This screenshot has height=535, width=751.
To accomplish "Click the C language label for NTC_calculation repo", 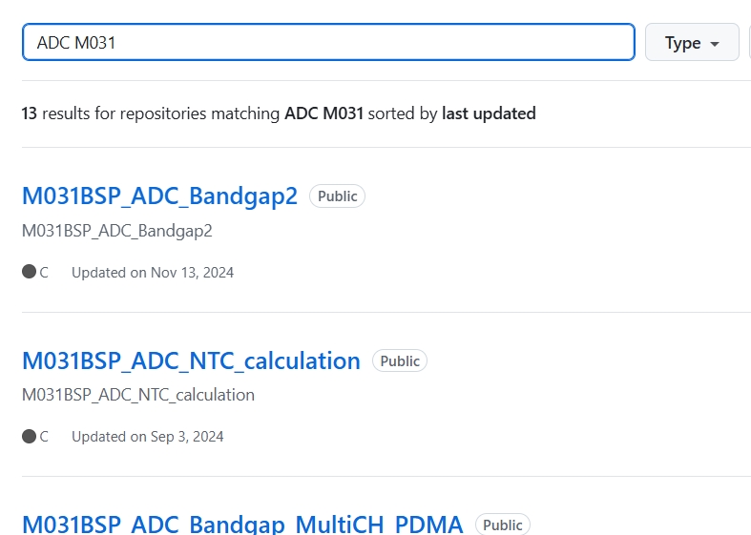I will pyautogui.click(x=44, y=437).
